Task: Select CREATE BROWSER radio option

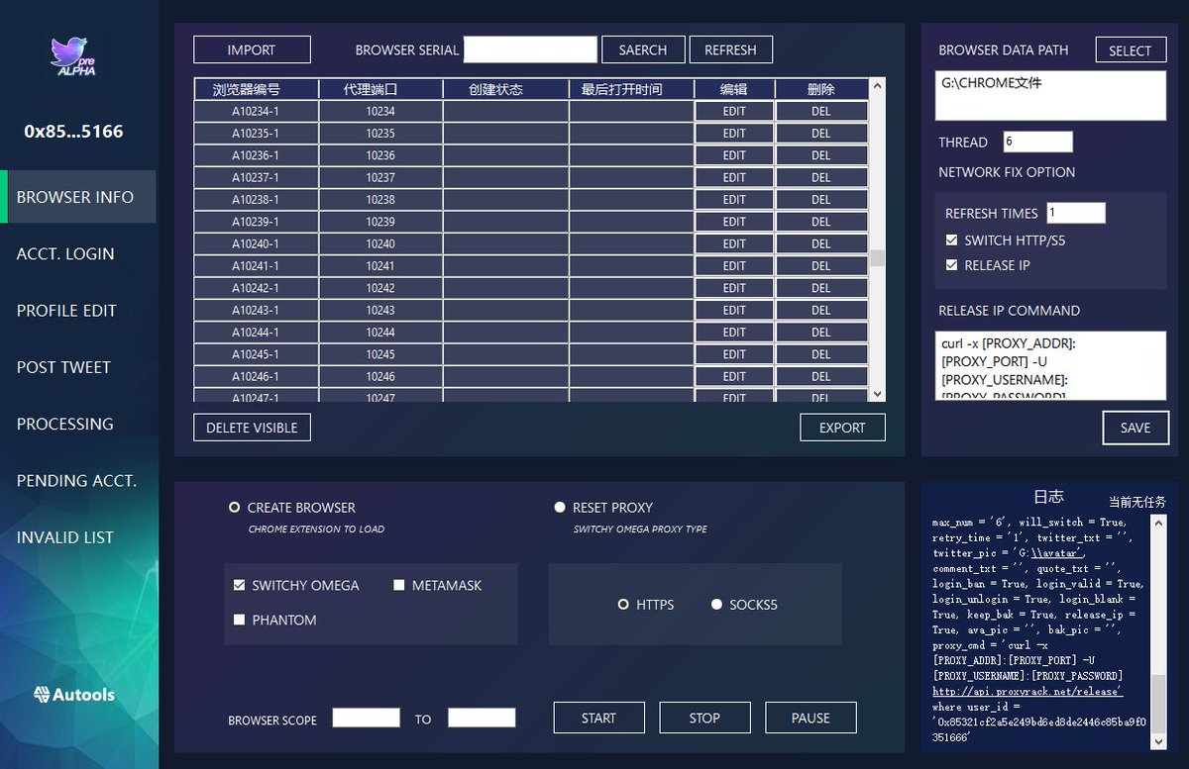Action: 235,507
